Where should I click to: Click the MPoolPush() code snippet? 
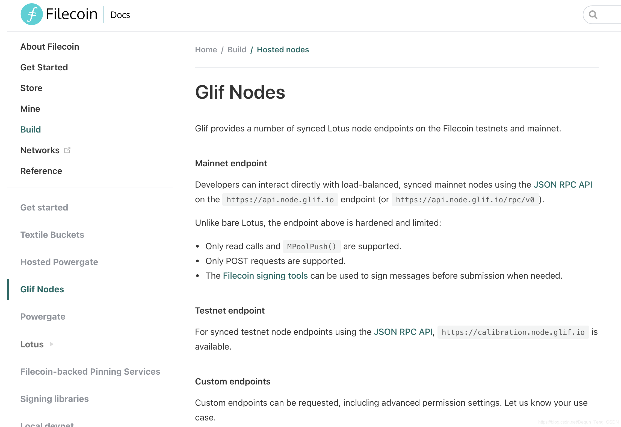click(312, 246)
